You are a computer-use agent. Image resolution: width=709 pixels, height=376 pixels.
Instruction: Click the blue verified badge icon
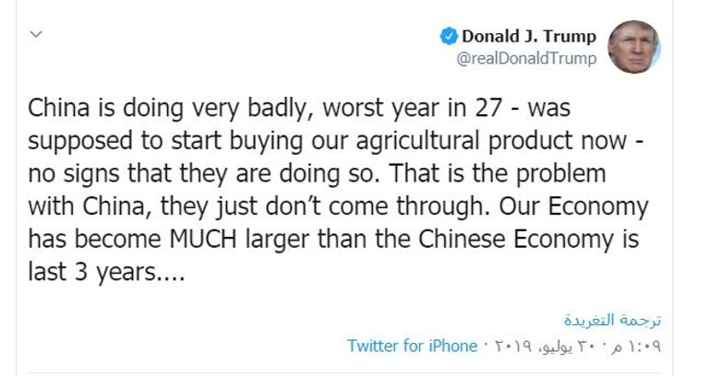pyautogui.click(x=448, y=37)
